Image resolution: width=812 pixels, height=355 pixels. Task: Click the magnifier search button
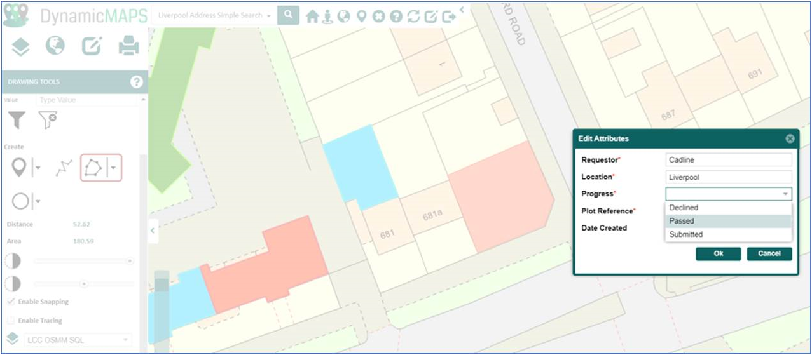tap(288, 15)
